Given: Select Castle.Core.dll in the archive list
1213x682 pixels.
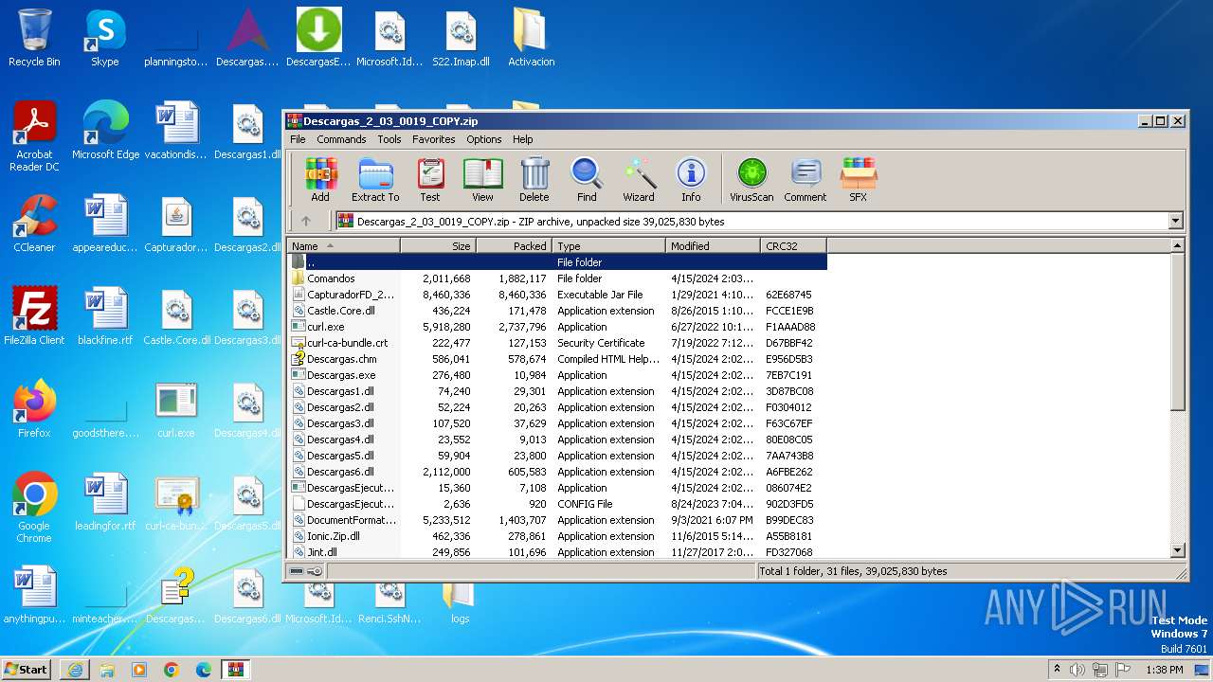Looking at the screenshot, I should click(x=557, y=311).
